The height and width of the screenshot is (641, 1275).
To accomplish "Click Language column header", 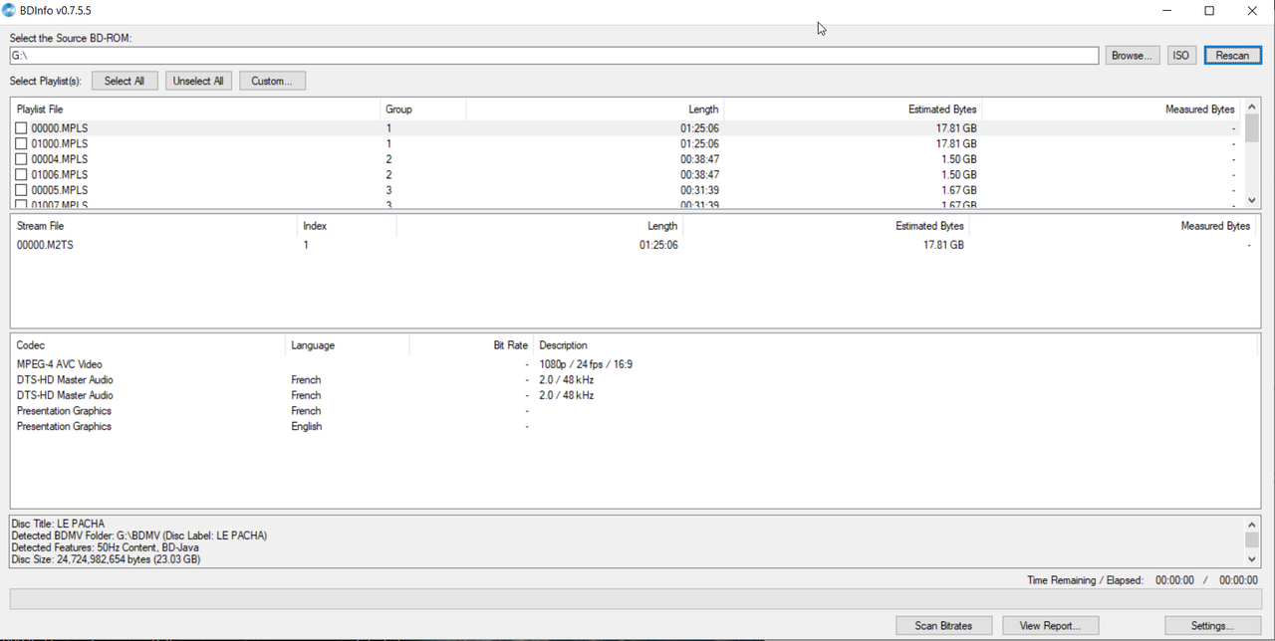I will point(347,345).
